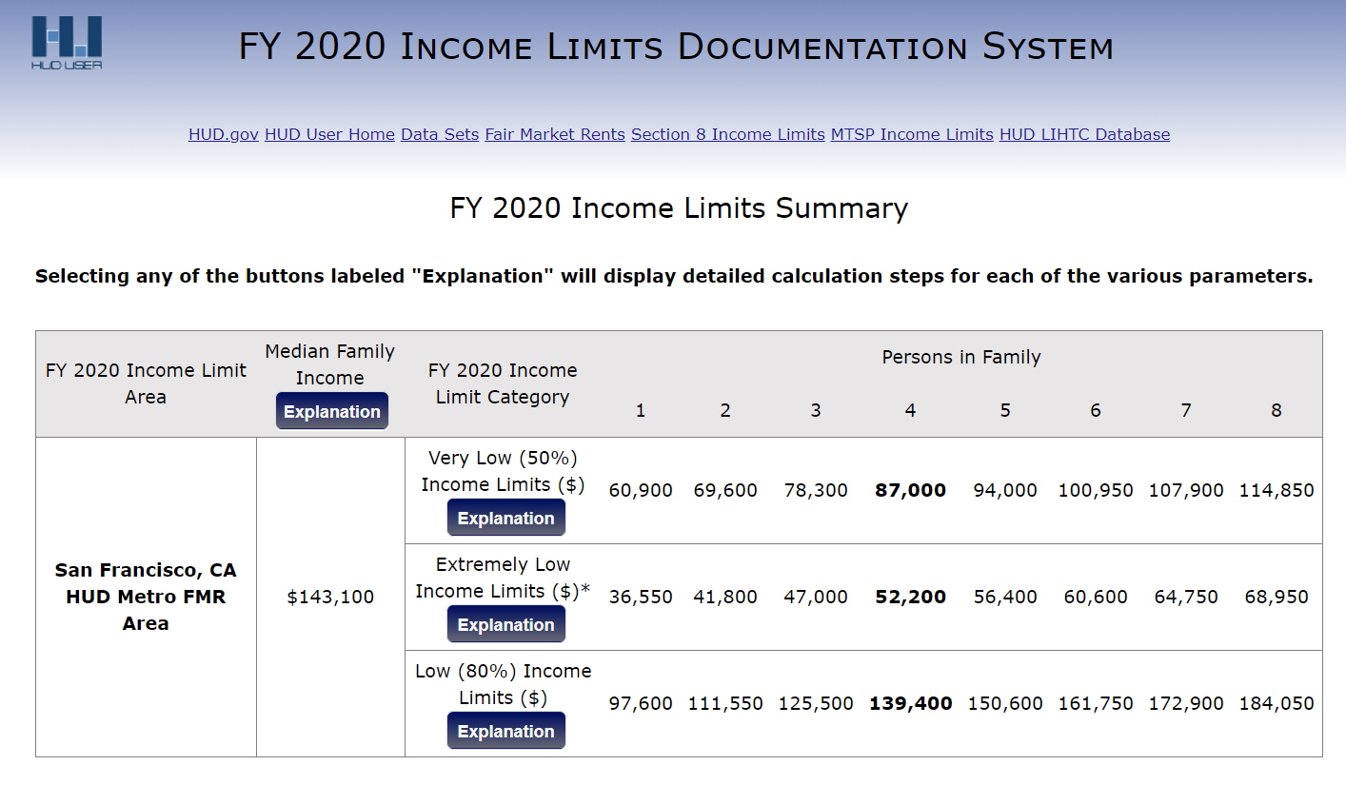The image size is (1346, 785).
Task: Open the HUD.gov link
Action: [x=224, y=134]
